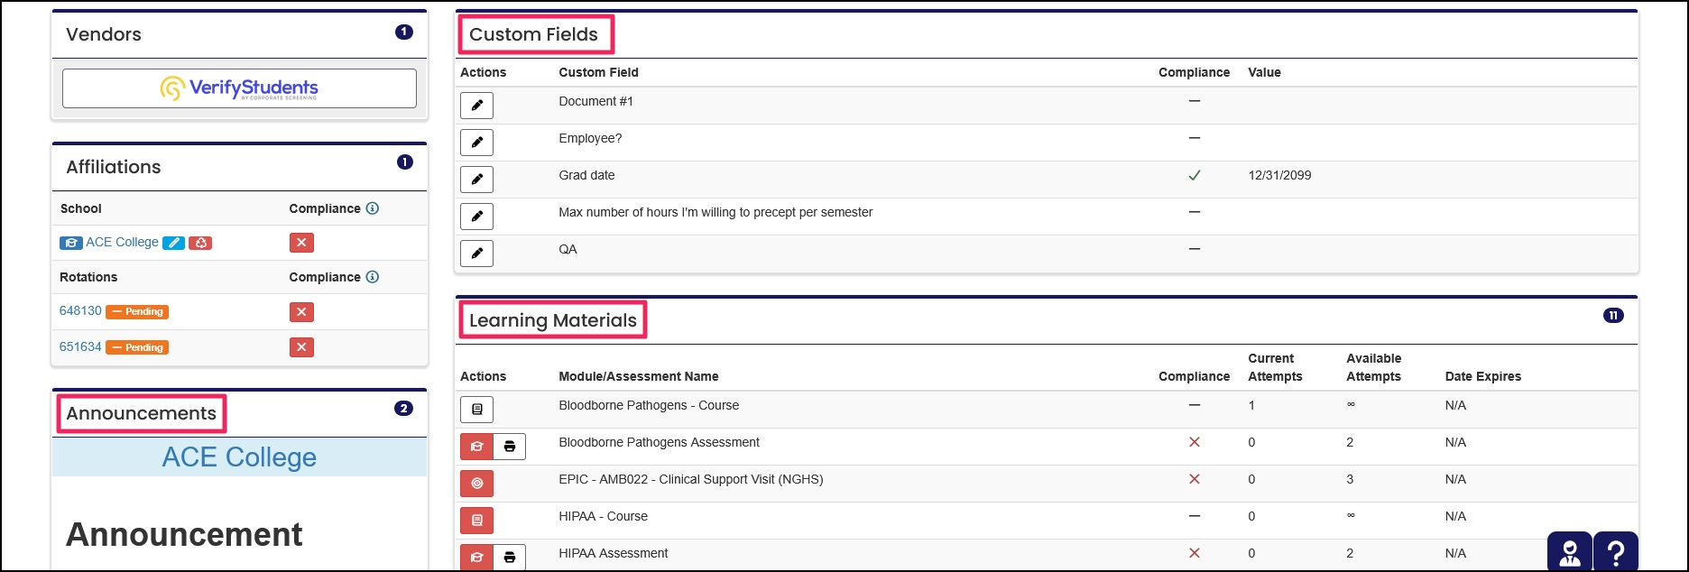This screenshot has width=1689, height=572.
Task: Click the red X compliance badge for rotation 651634
Action: click(x=300, y=347)
